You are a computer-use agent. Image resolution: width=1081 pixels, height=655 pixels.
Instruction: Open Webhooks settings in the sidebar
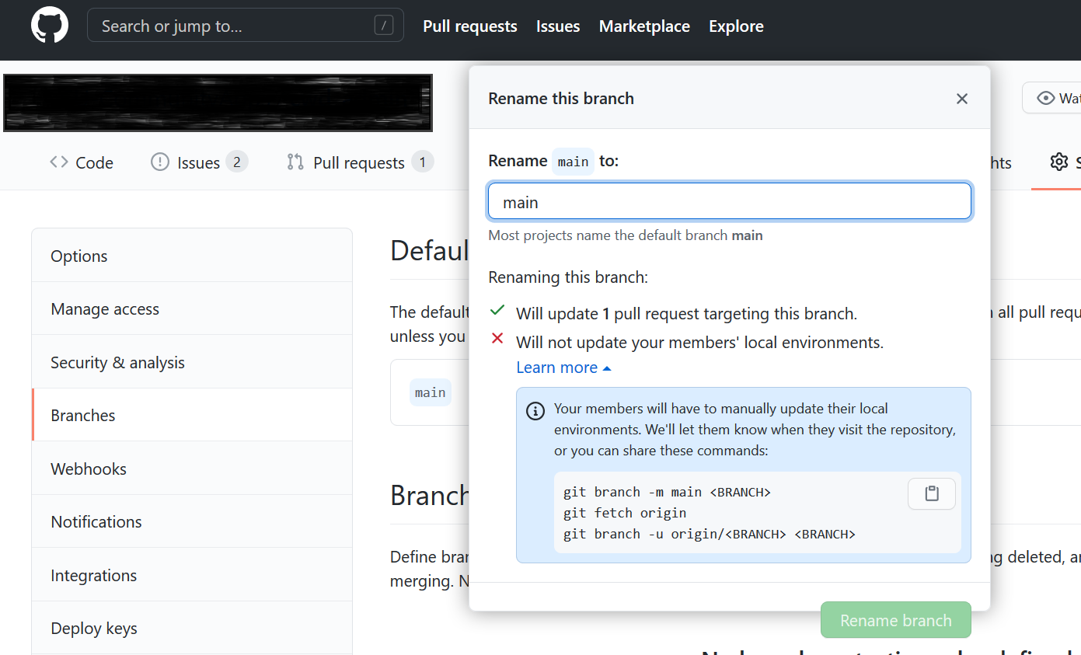pyautogui.click(x=89, y=469)
